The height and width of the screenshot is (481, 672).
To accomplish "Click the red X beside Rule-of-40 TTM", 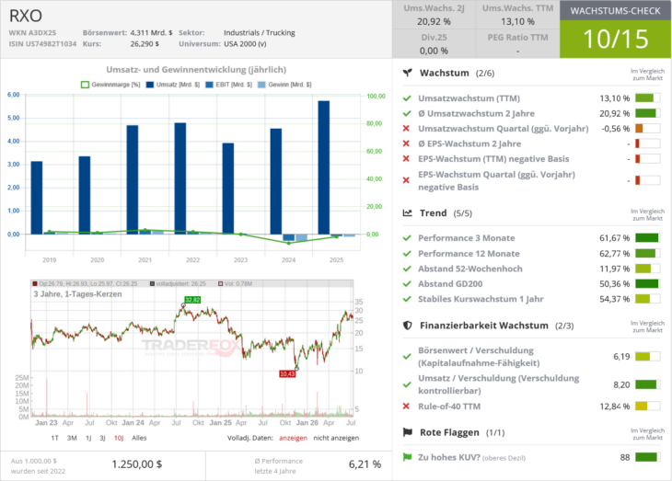I will click(x=406, y=406).
